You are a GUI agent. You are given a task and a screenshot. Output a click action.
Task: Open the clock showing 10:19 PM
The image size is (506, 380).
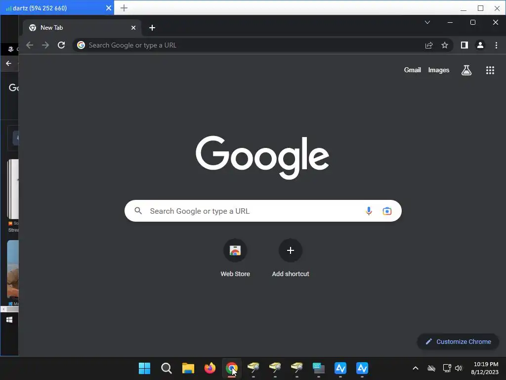(x=485, y=368)
